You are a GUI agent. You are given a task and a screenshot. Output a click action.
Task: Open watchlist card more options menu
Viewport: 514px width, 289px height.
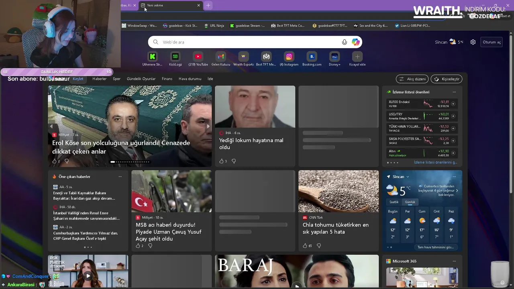pyautogui.click(x=454, y=92)
